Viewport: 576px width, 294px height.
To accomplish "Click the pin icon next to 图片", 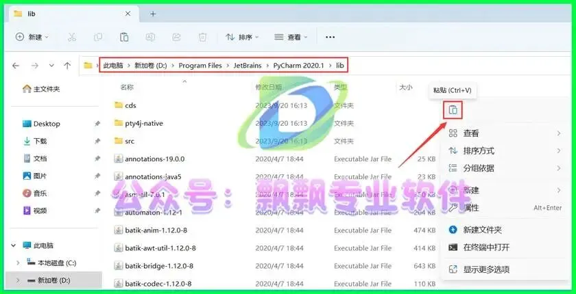I will coord(97,176).
